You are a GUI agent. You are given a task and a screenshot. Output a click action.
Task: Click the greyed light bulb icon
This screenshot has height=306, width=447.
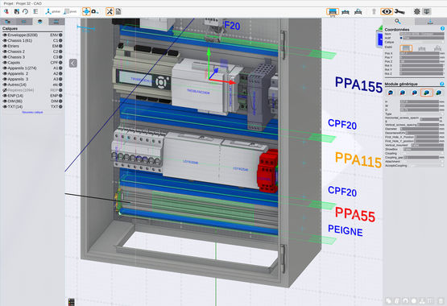374,12
